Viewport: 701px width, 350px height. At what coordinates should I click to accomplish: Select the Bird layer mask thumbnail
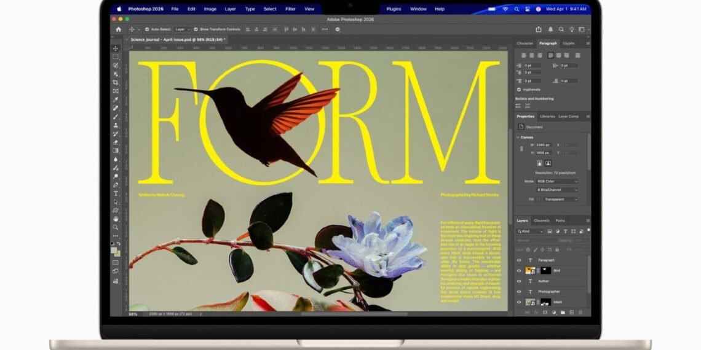546,271
